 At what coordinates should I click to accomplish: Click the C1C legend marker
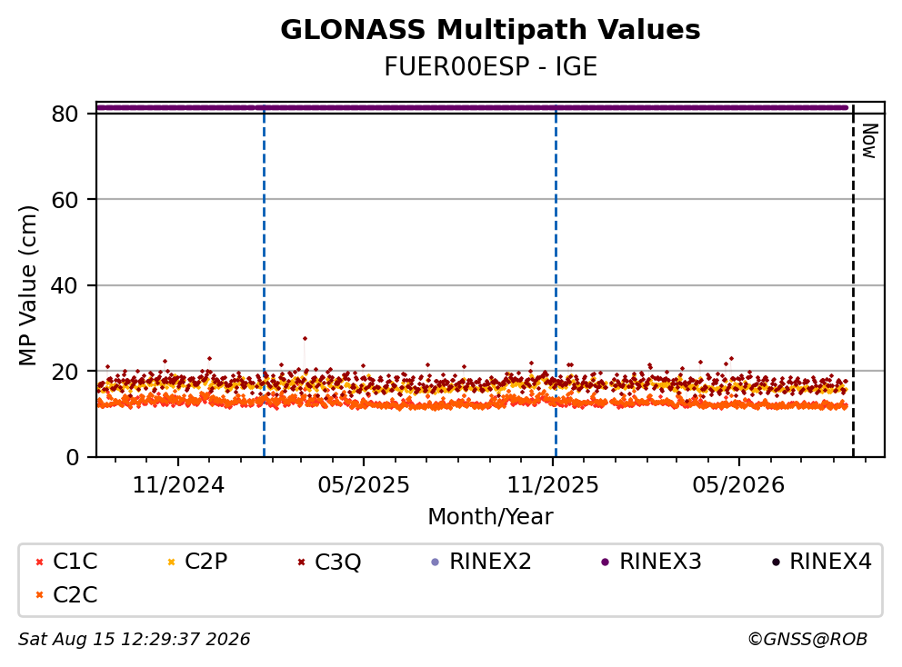coord(39,562)
